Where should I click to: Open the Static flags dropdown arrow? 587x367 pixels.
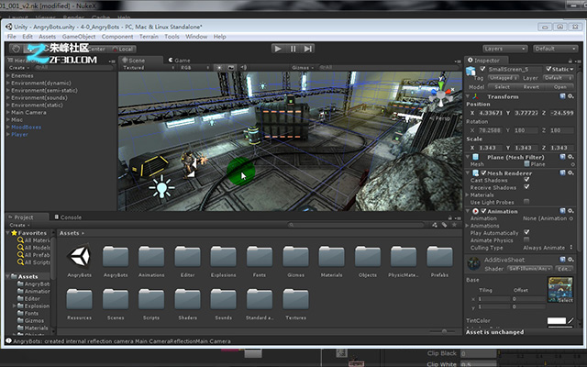571,70
